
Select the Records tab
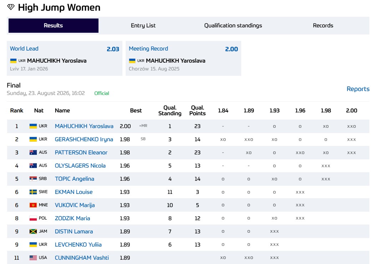(x=323, y=26)
